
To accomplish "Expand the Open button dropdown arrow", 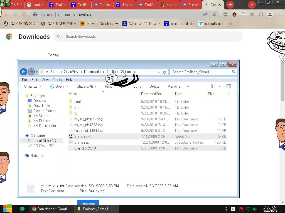I will (x=67, y=87).
